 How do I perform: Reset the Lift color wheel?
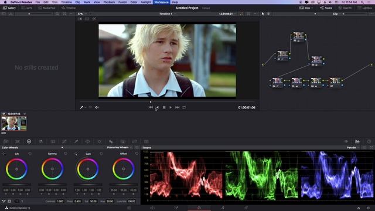pos(30,154)
